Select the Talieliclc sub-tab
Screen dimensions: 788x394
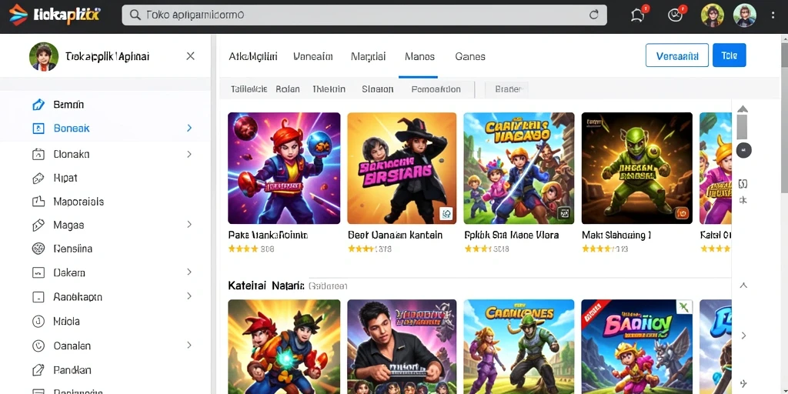249,89
